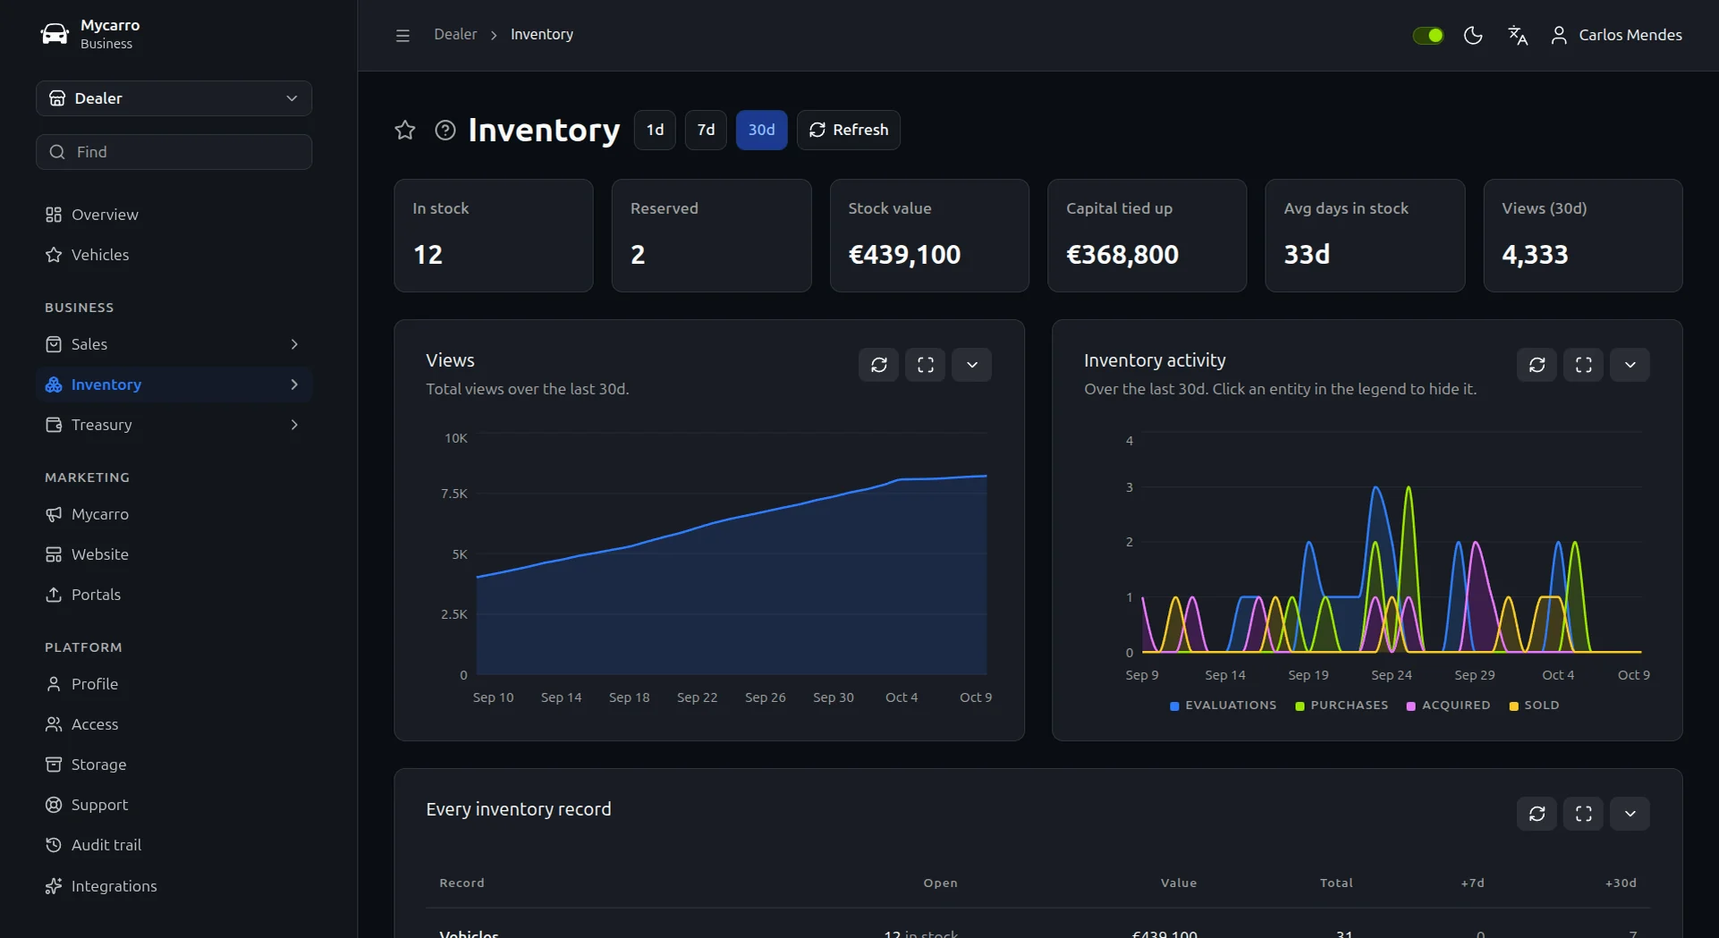
Task: Follow the Dealer breadcrumb link
Action: tap(455, 34)
